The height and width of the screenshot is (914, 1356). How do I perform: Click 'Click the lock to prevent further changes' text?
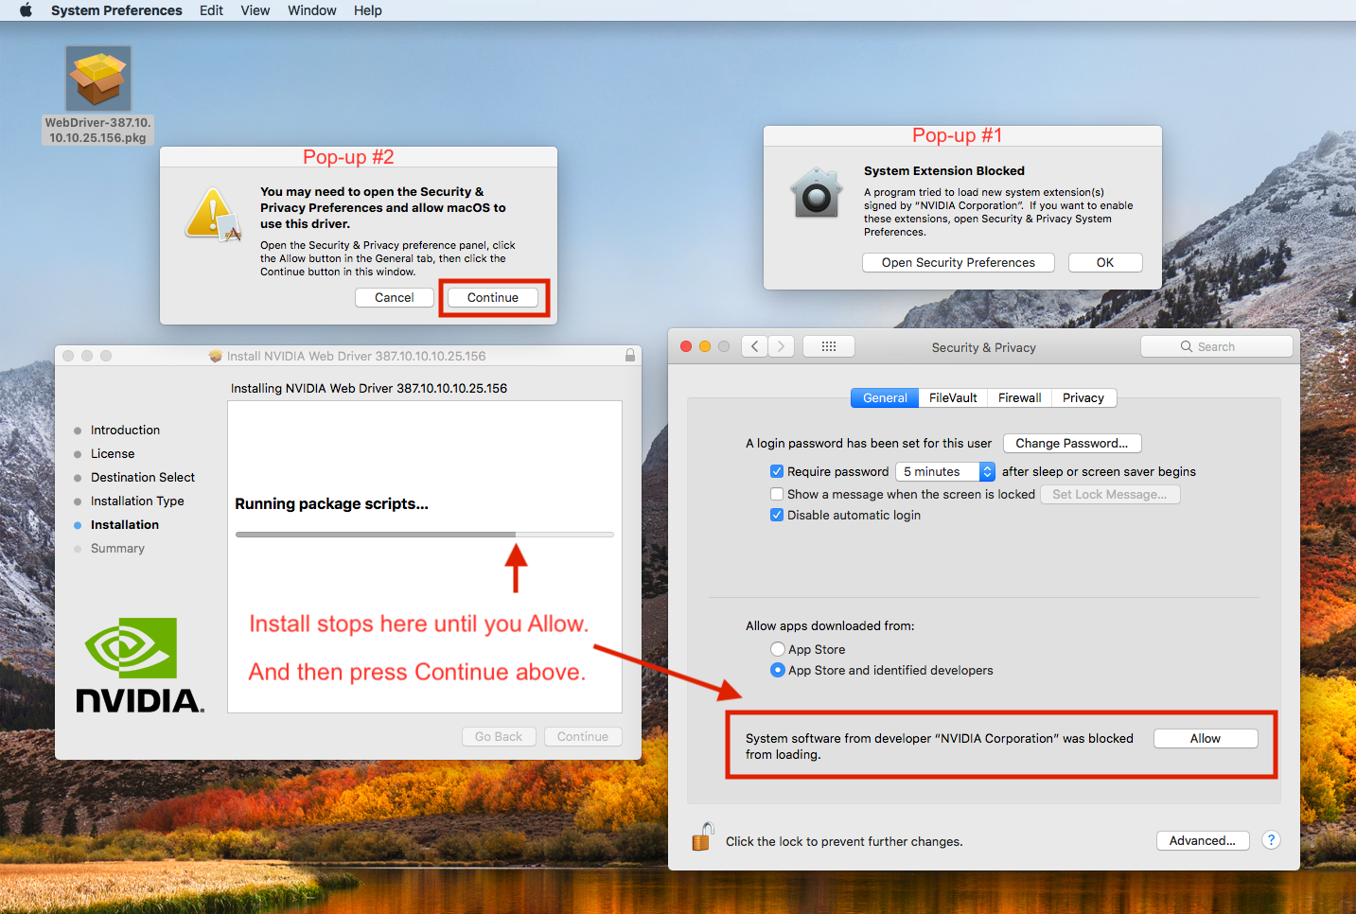pyautogui.click(x=844, y=841)
